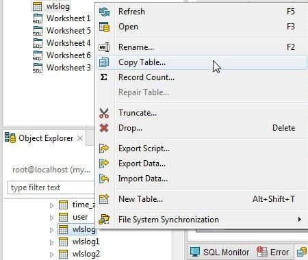Switch to the SQL Monitor tab
308x260 pixels.
click(220, 252)
